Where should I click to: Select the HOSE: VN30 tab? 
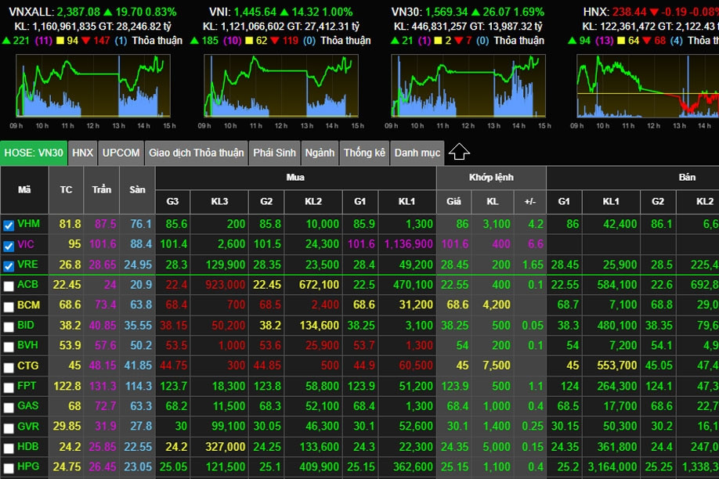pyautogui.click(x=34, y=153)
